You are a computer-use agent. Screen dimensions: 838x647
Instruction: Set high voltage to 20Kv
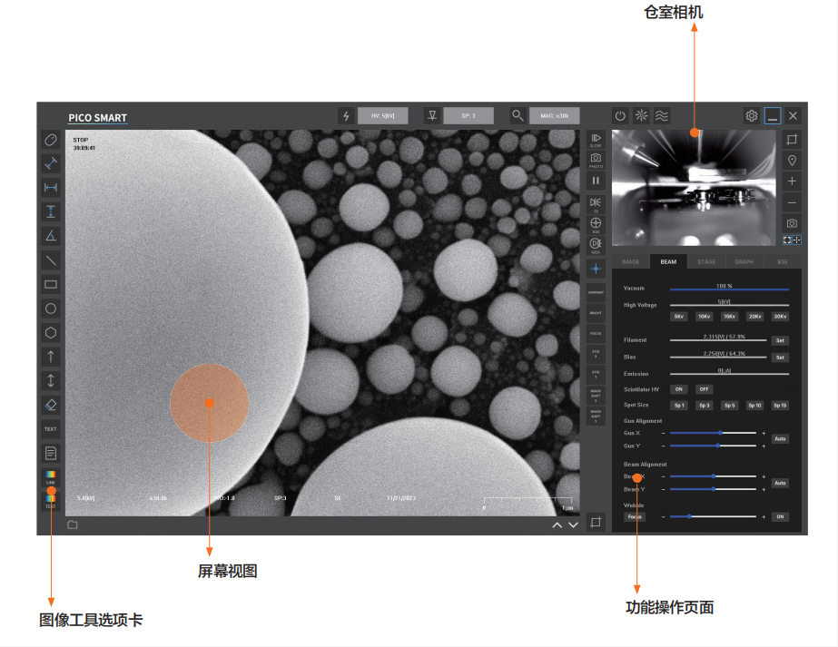[x=754, y=317]
